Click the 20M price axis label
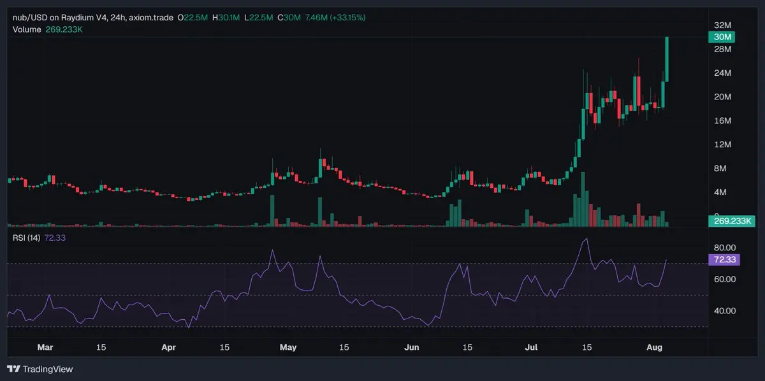765x381 pixels. tap(723, 97)
